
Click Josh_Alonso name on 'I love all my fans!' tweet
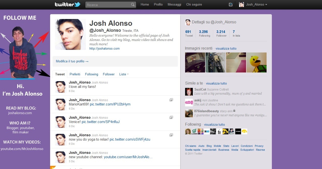coord(79,82)
